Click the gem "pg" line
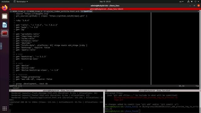 tap(20, 30)
